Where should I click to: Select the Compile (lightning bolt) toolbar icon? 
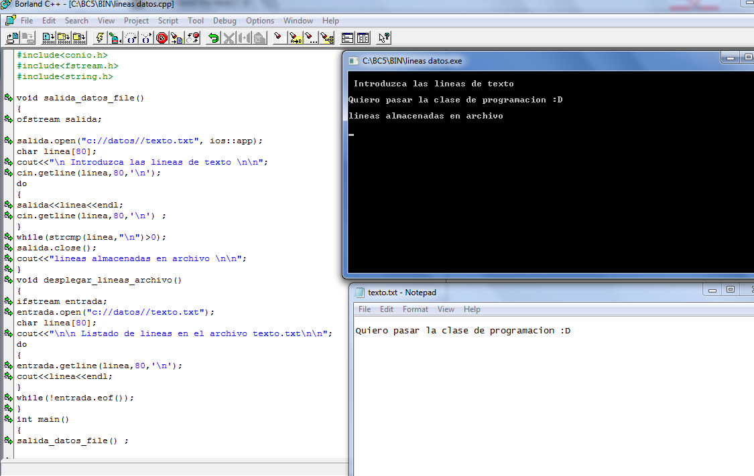tap(100, 37)
